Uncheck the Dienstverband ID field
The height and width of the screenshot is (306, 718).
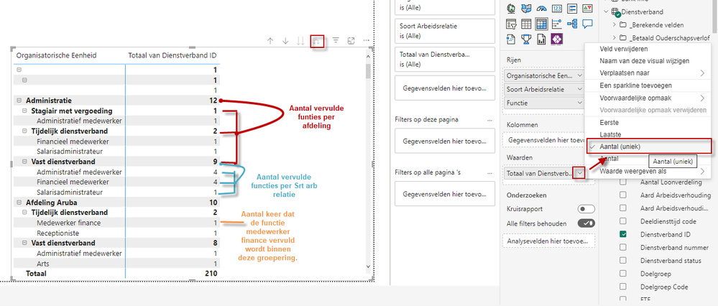(622, 234)
